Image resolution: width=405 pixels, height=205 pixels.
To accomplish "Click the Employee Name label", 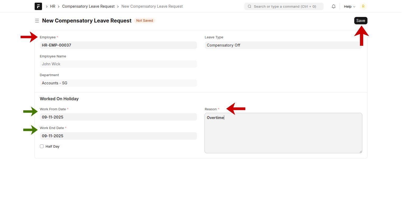I will (x=53, y=56).
